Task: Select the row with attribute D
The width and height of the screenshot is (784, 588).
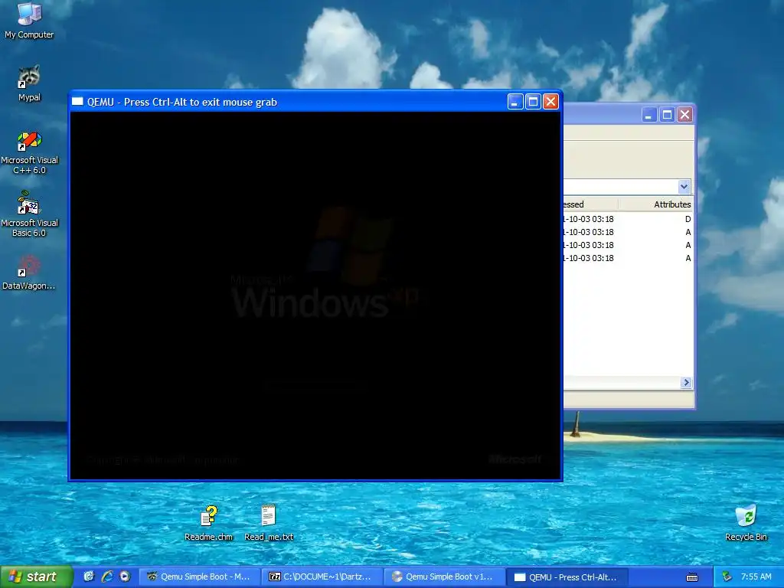Action: pos(629,219)
